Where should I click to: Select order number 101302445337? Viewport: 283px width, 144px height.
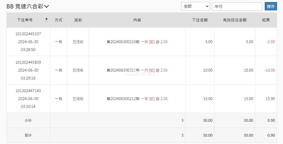coord(28,34)
